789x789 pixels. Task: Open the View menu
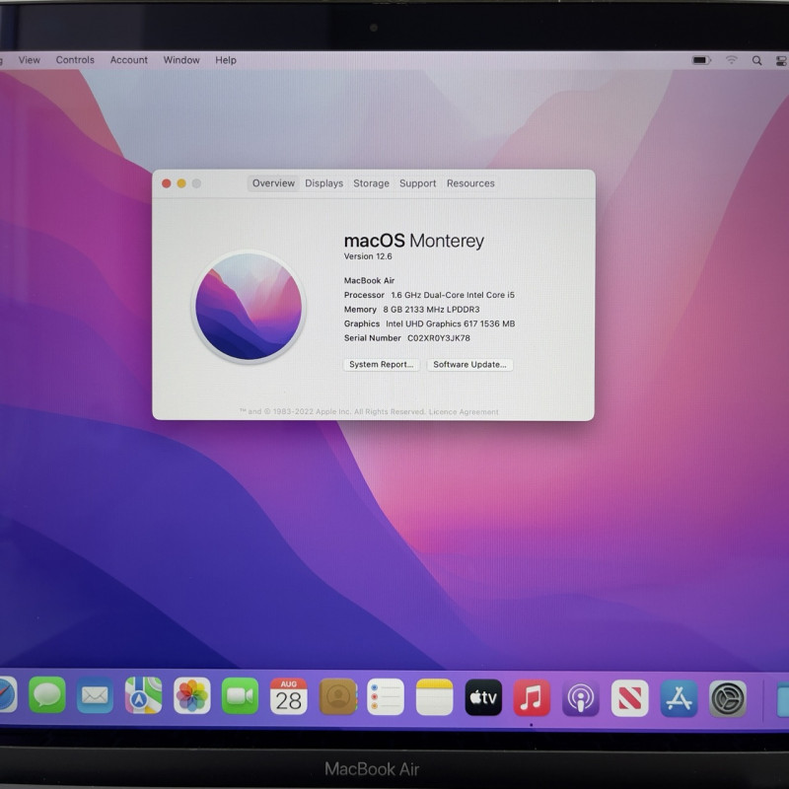pyautogui.click(x=30, y=60)
